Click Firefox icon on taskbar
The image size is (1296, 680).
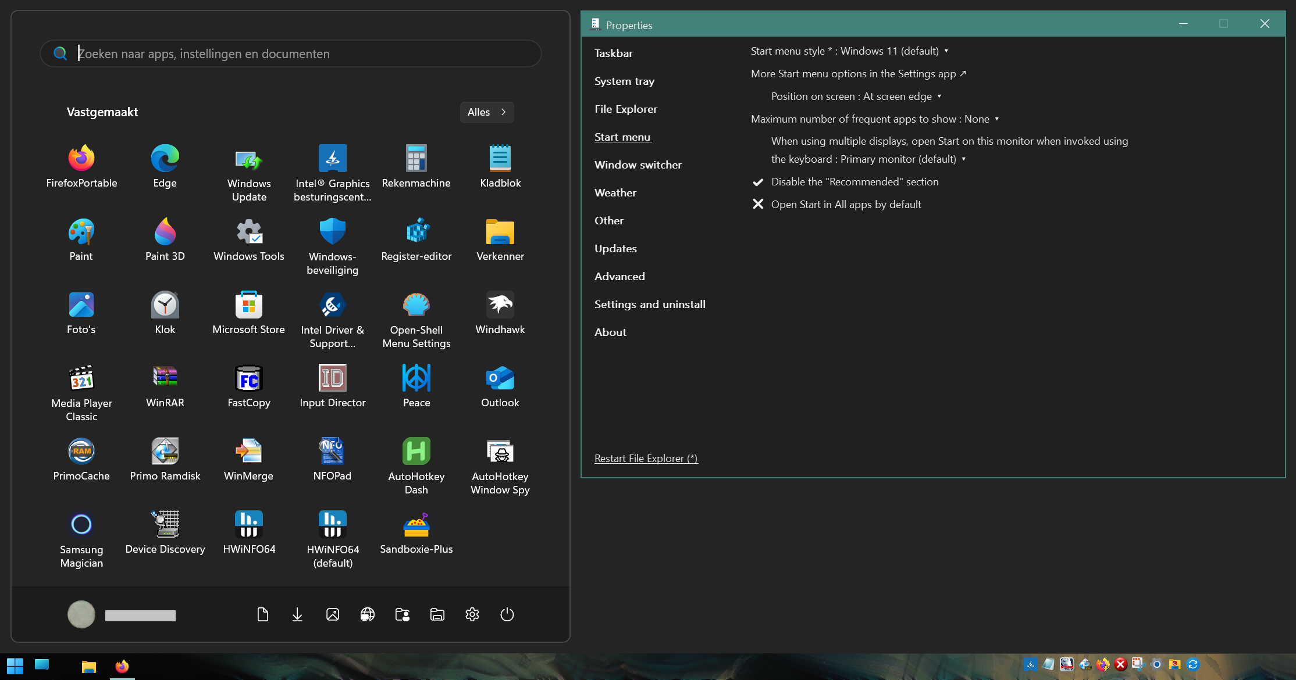click(122, 666)
